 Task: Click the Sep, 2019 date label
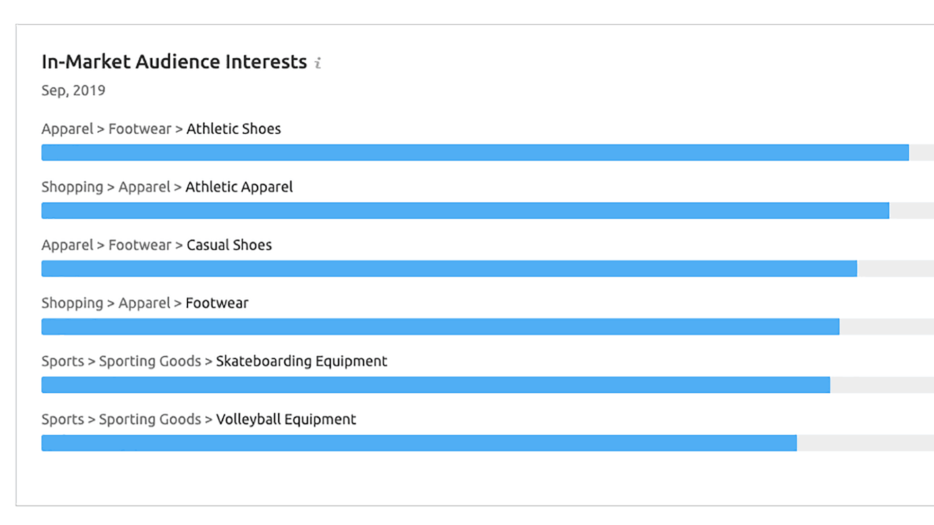(x=73, y=90)
